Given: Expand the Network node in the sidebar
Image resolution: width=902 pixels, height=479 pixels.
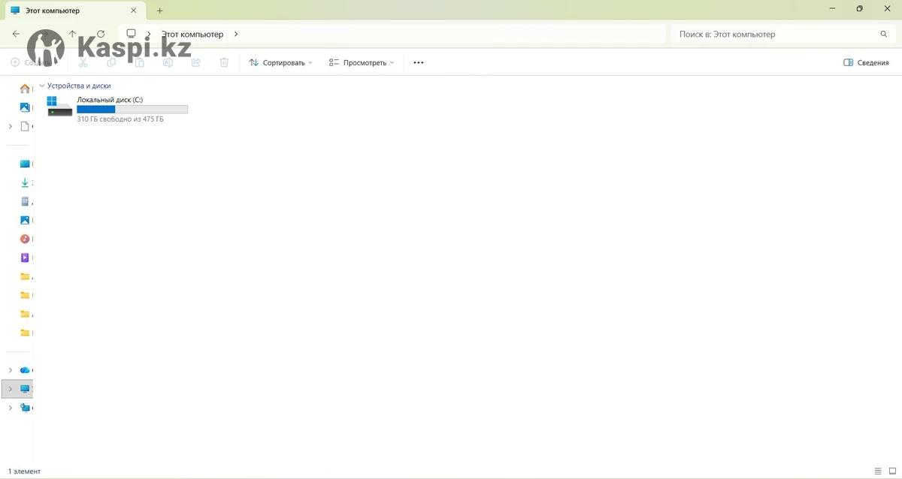Looking at the screenshot, I should click(x=10, y=408).
